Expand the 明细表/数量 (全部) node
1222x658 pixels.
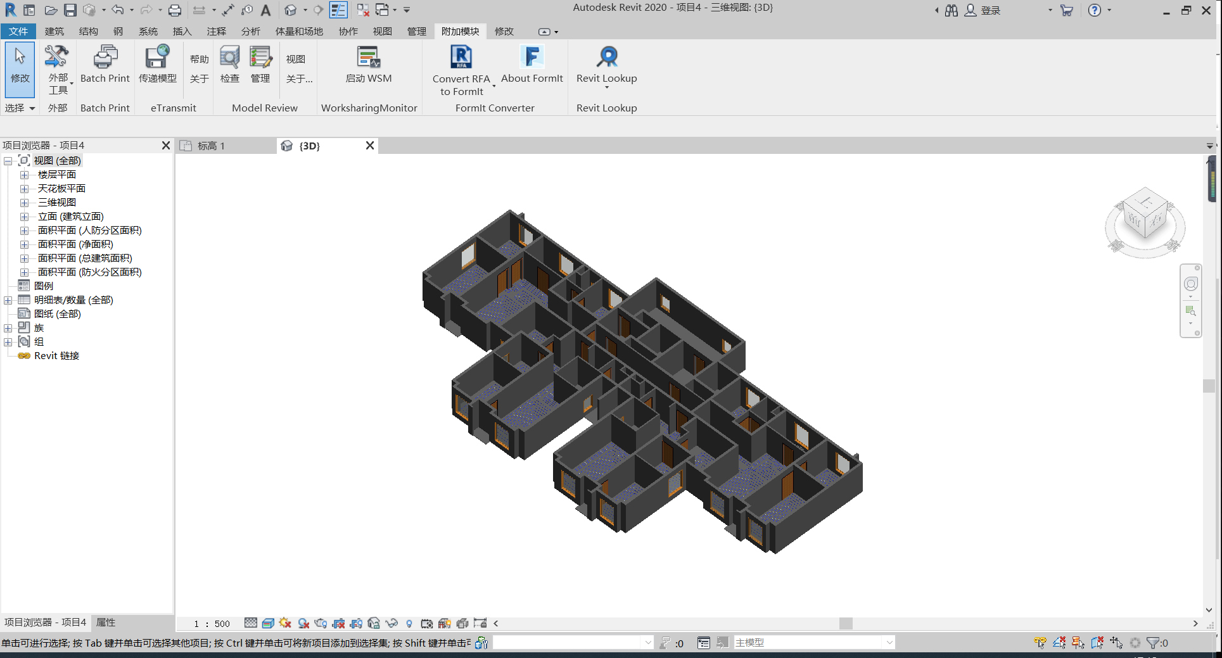pyautogui.click(x=8, y=300)
